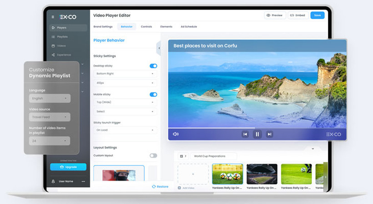Click the playlist icon beside World Cup Preparations
This screenshot has width=373, height=204.
click(183, 156)
